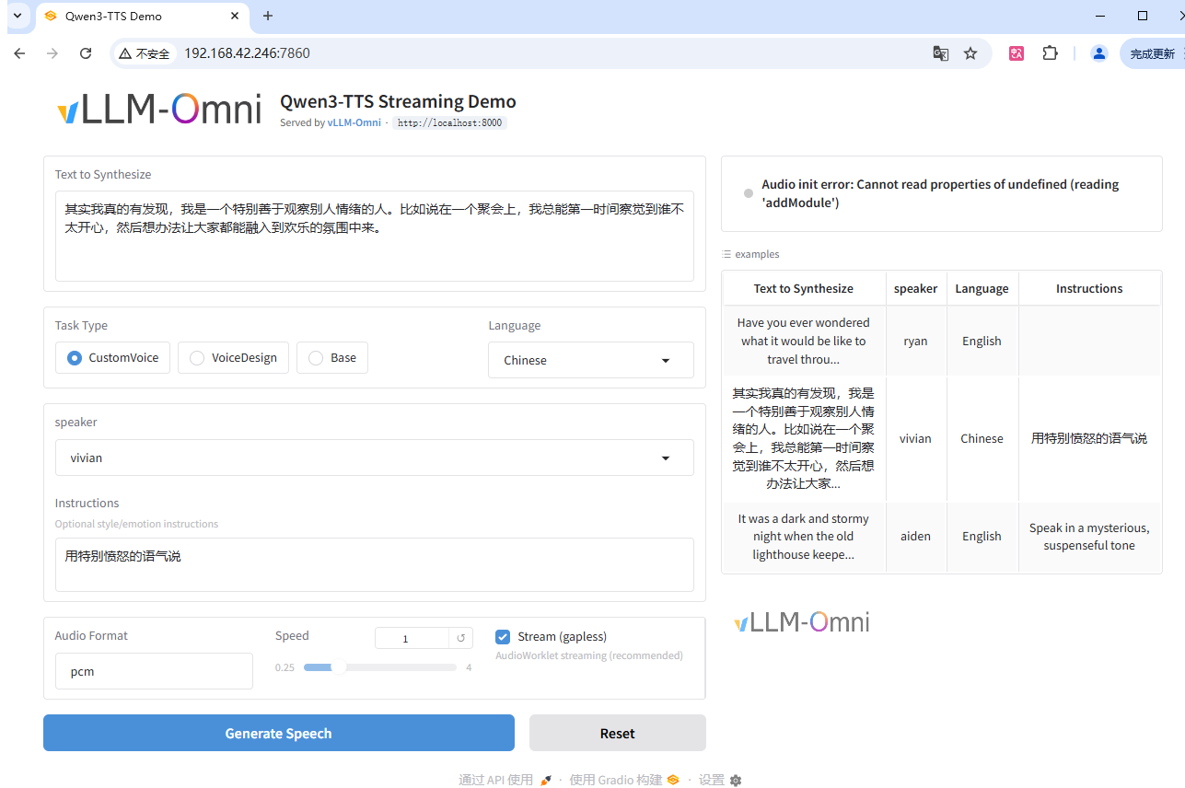Click the browser forward arrow

tap(52, 53)
